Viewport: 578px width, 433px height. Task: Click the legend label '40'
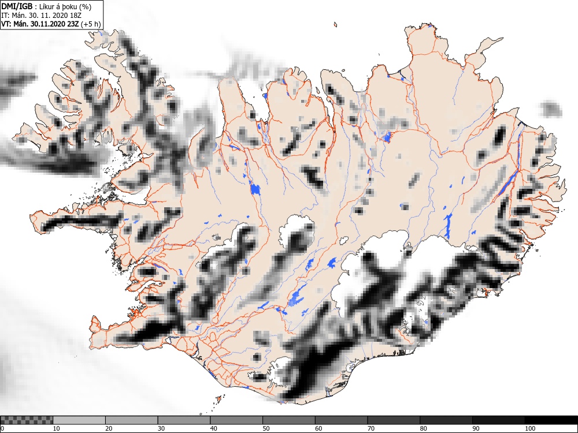pos(213,428)
